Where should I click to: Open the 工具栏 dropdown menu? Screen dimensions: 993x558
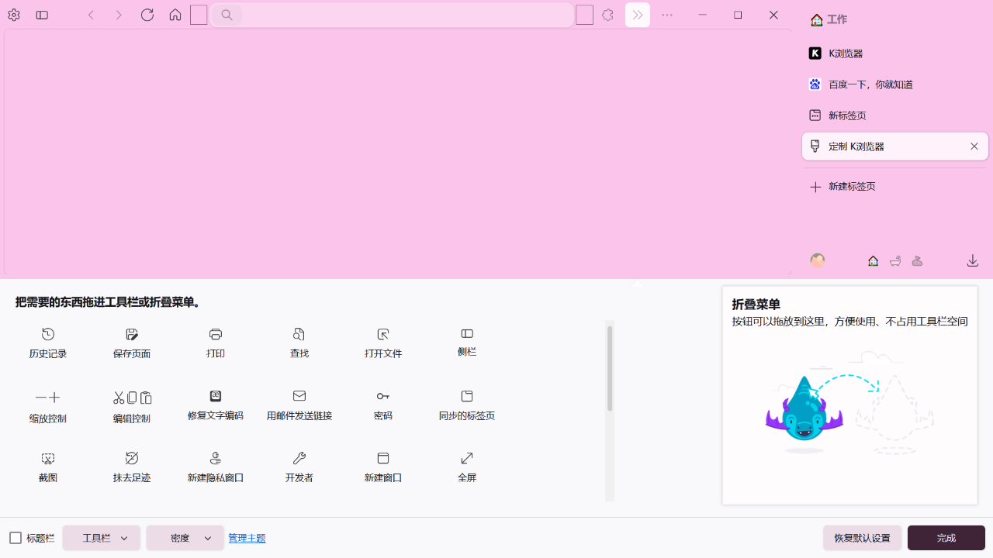(101, 537)
